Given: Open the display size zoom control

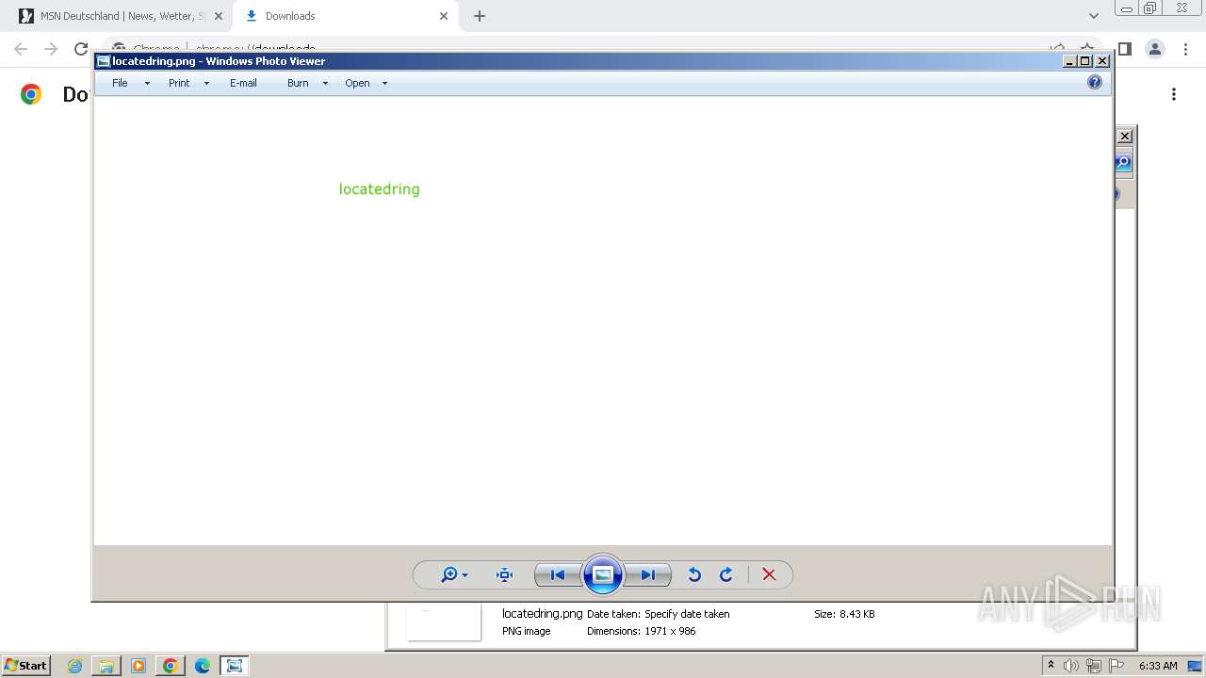Looking at the screenshot, I should [x=454, y=574].
